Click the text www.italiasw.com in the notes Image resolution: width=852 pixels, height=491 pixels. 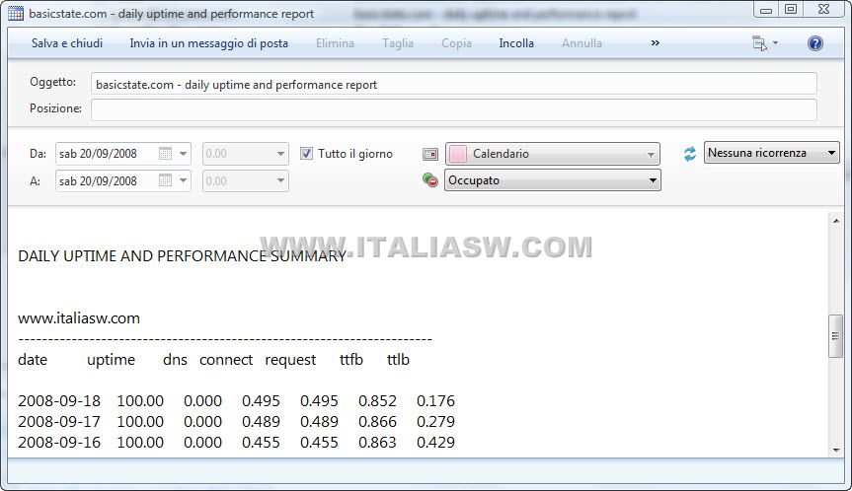pyautogui.click(x=79, y=317)
